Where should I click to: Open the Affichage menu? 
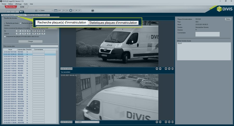coord(18,4)
